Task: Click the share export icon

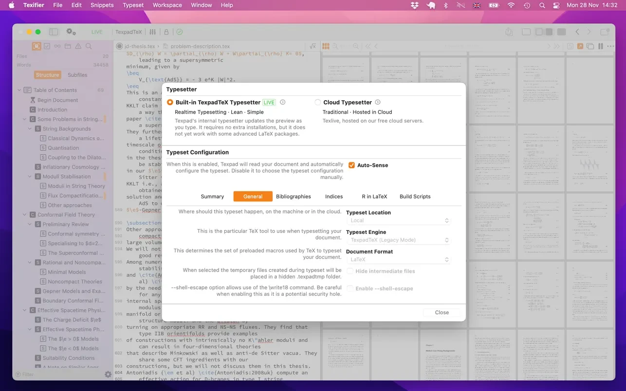Action: 509,32
